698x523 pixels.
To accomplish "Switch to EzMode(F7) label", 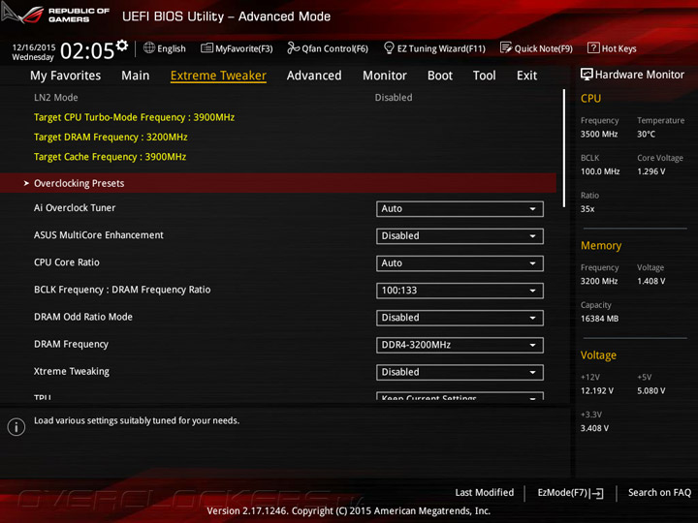I will pyautogui.click(x=562, y=493).
